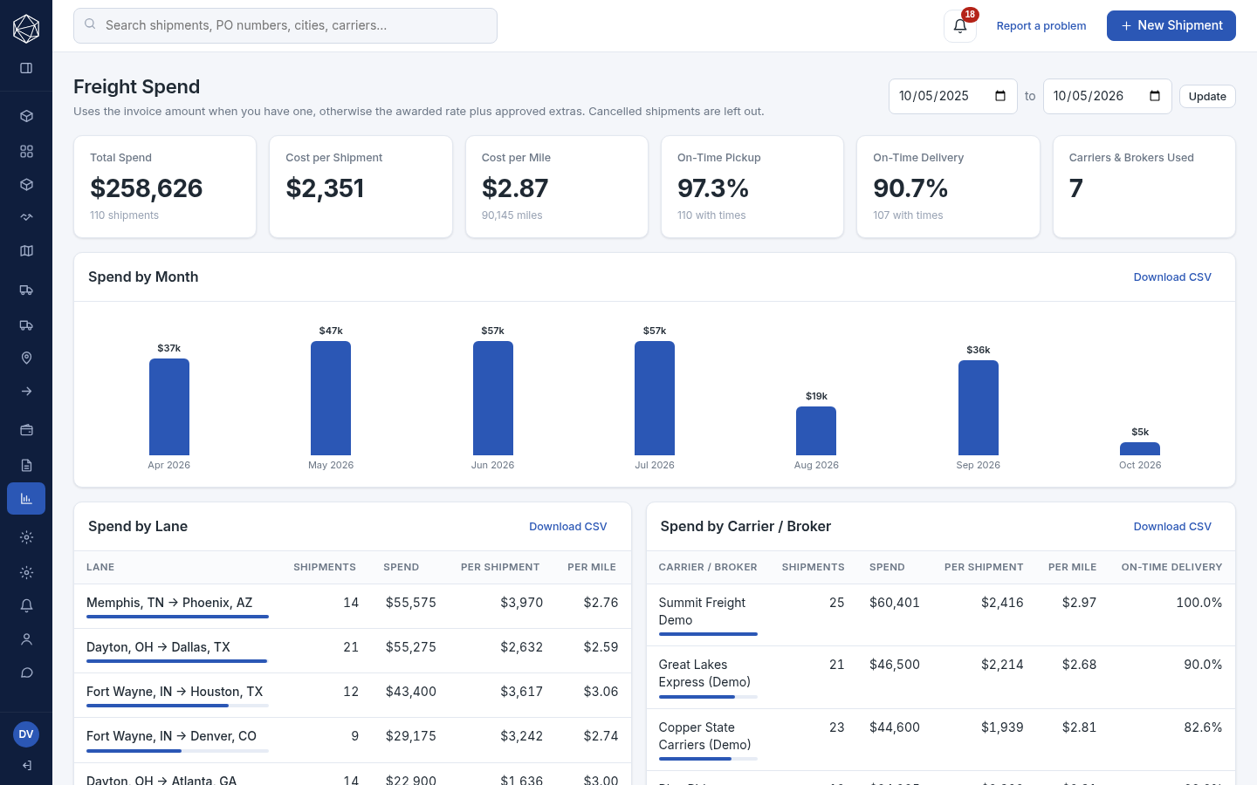Open the wallet icon in the sidebar
The image size is (1257, 785).
pos(26,430)
